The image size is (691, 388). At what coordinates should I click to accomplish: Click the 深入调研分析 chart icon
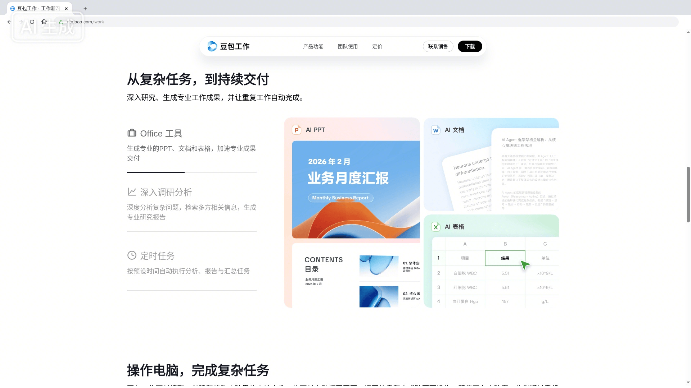click(x=132, y=192)
